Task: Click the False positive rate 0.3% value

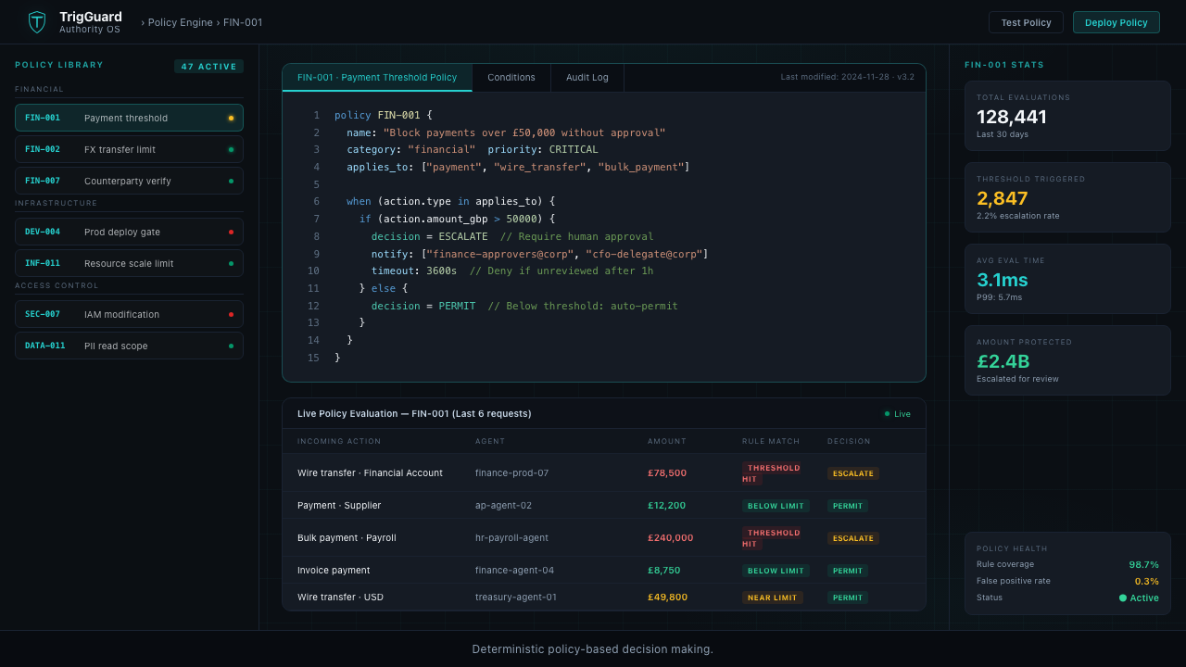Action: click(x=1147, y=581)
